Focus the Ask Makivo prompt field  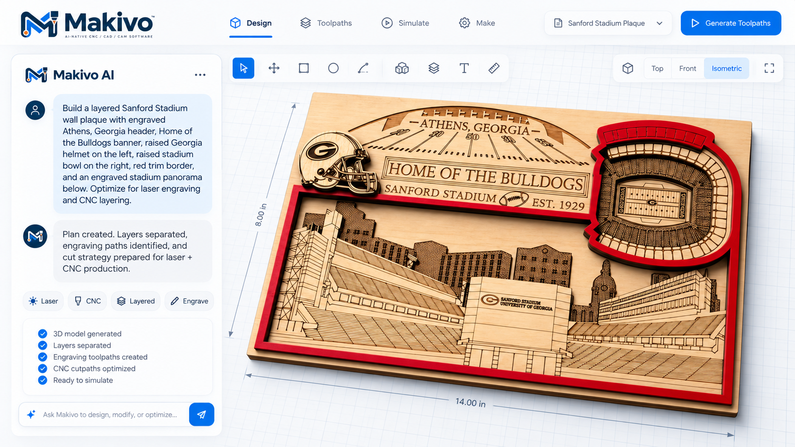point(110,415)
